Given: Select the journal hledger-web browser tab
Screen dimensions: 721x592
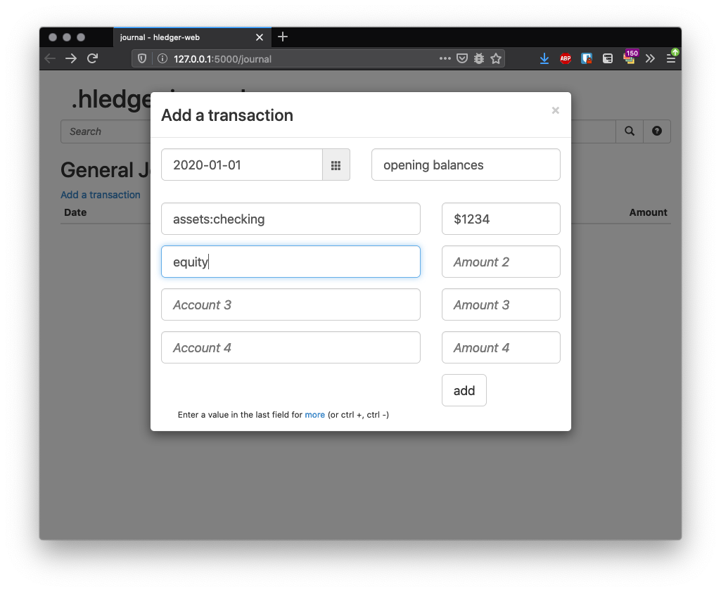Looking at the screenshot, I should coord(186,37).
